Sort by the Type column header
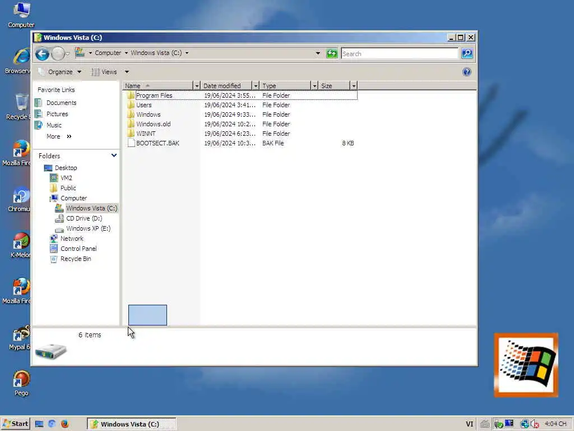This screenshot has height=431, width=574. click(285, 86)
